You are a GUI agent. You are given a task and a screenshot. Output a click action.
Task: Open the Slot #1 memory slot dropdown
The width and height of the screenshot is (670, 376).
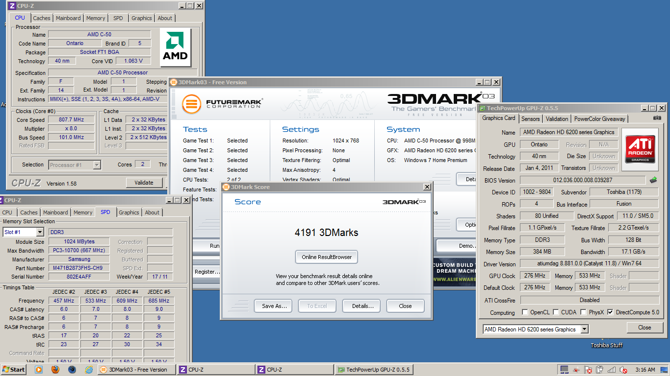point(40,232)
